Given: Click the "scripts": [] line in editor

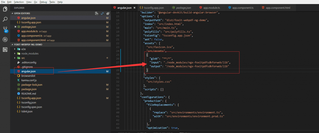Looking at the screenshot, I should [x=154, y=89].
